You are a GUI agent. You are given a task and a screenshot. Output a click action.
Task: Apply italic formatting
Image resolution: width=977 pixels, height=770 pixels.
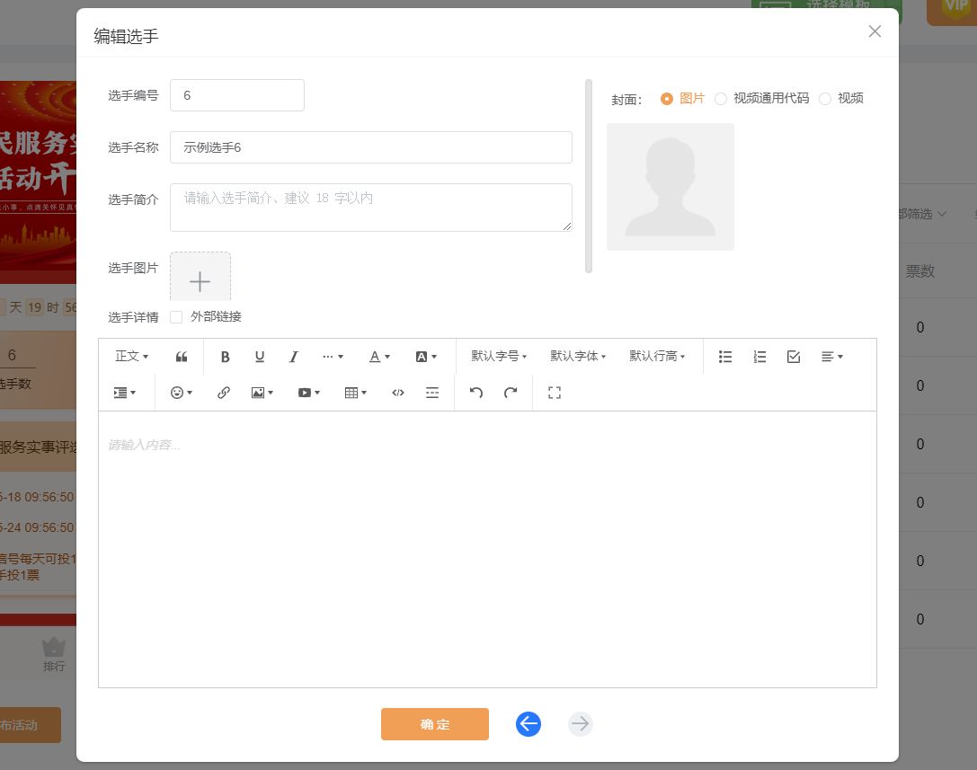click(x=293, y=357)
